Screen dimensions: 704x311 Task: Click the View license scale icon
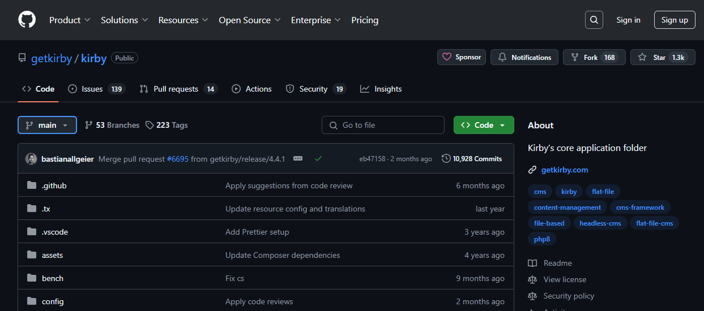click(532, 279)
